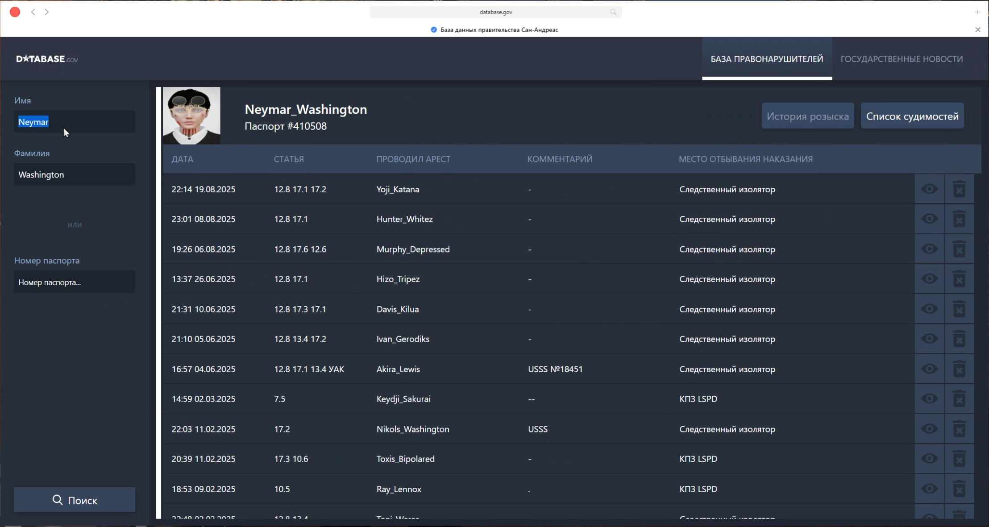Click Neymar_Washington profile photo

point(191,116)
